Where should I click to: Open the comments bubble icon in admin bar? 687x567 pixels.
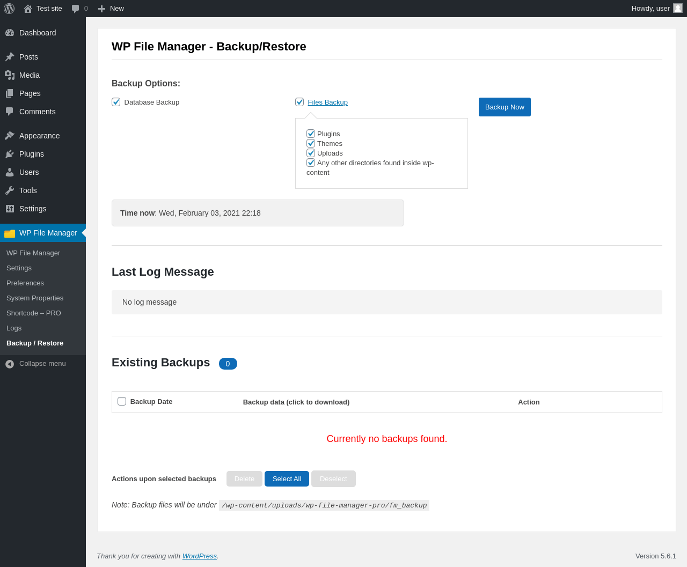(76, 9)
